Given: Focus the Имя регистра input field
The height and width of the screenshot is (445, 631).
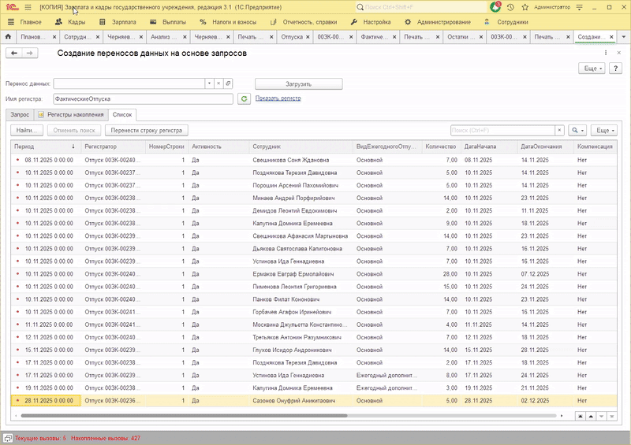Looking at the screenshot, I should (x=143, y=99).
